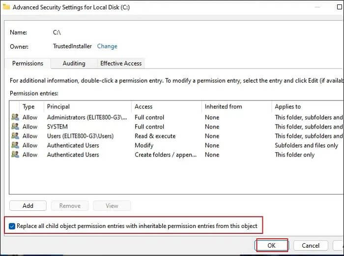Click the Applies to column header
Viewport: 344px width, 256px height.
(x=288, y=107)
